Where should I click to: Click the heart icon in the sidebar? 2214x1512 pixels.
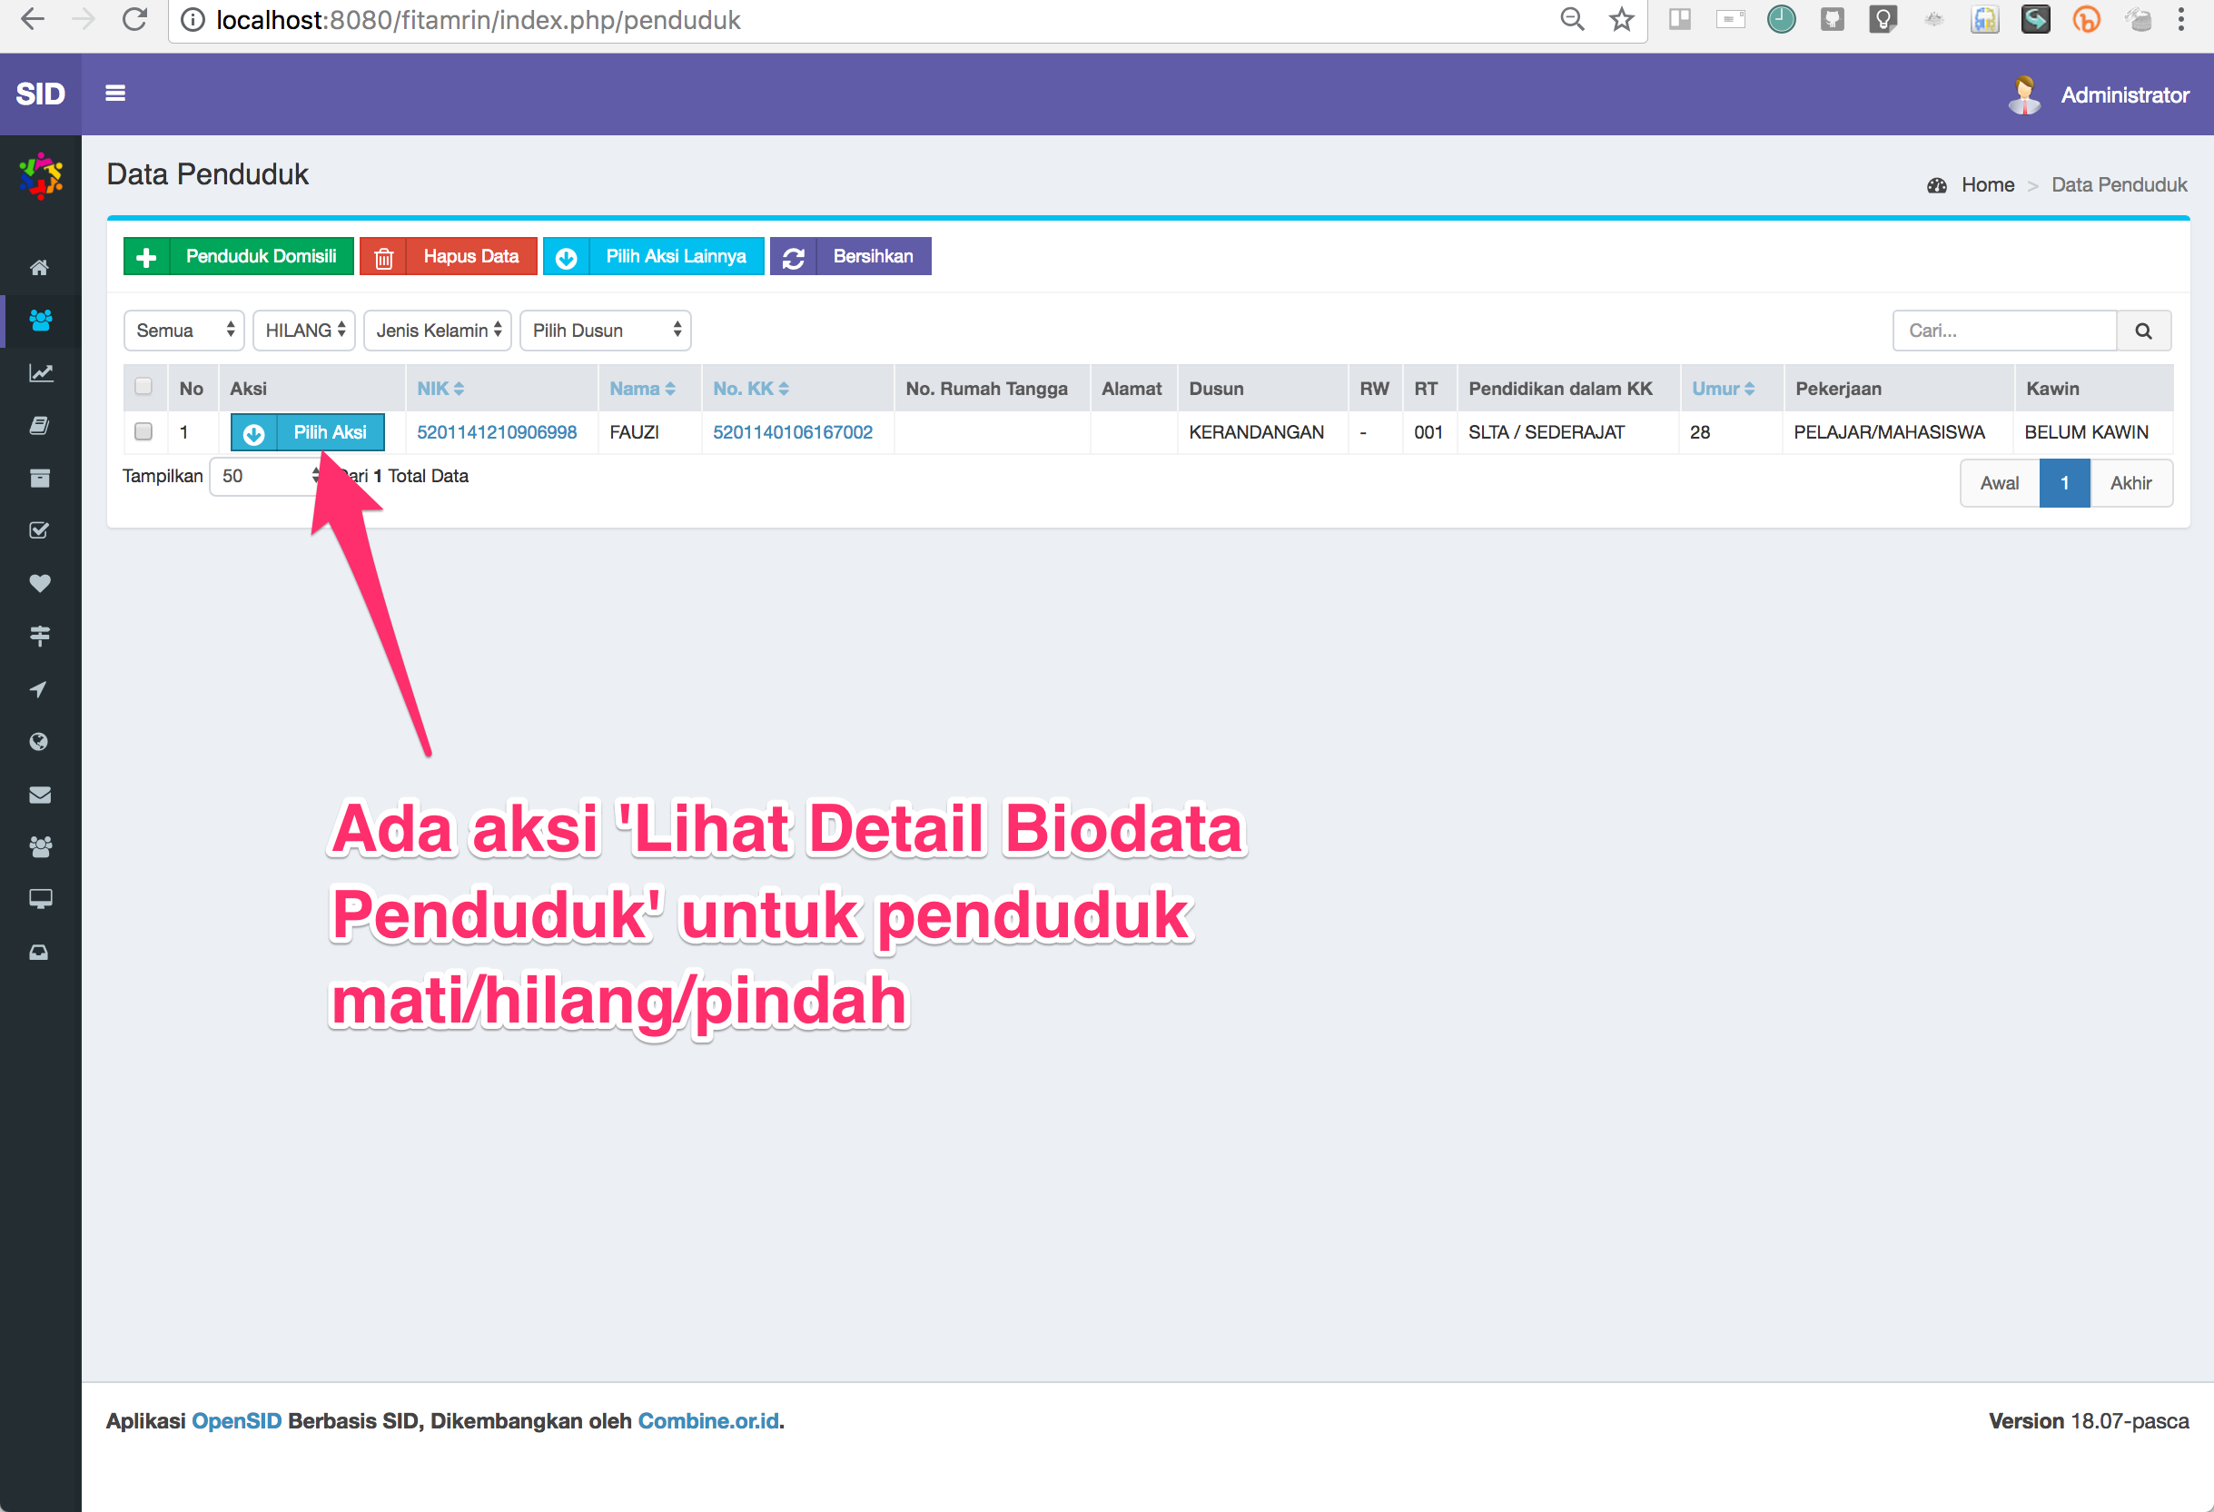40,584
